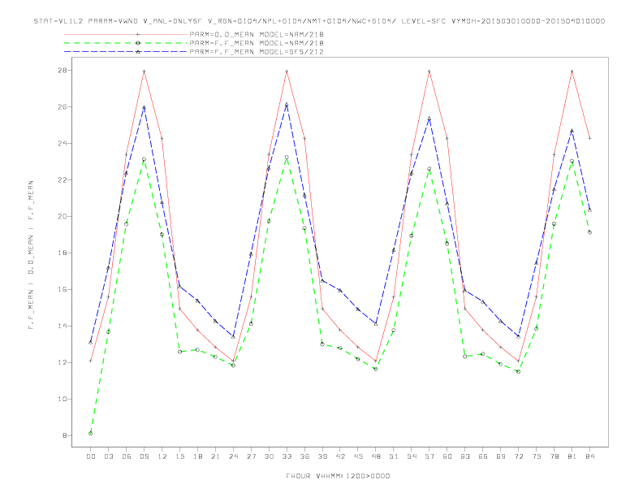Screen dimensions: 643x497
Task: Click x-axis forecast hour label 45
Action: 358,456
